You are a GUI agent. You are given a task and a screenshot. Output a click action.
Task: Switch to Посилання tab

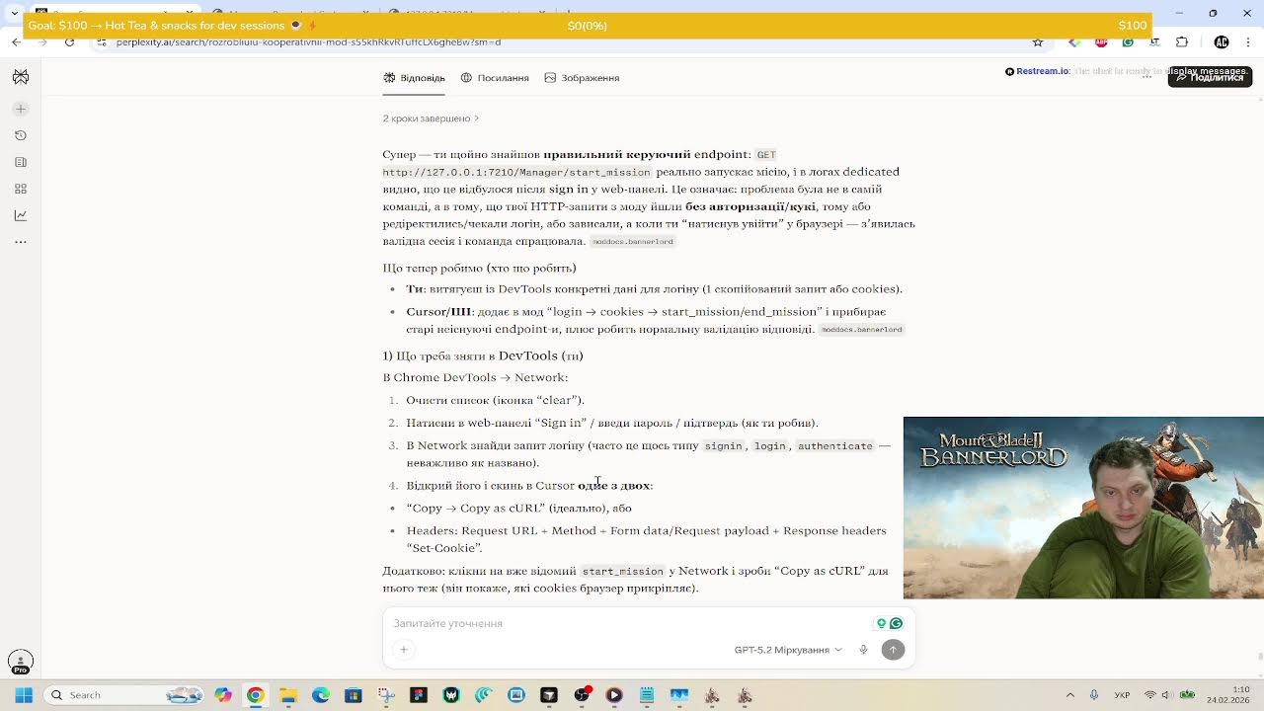[495, 78]
